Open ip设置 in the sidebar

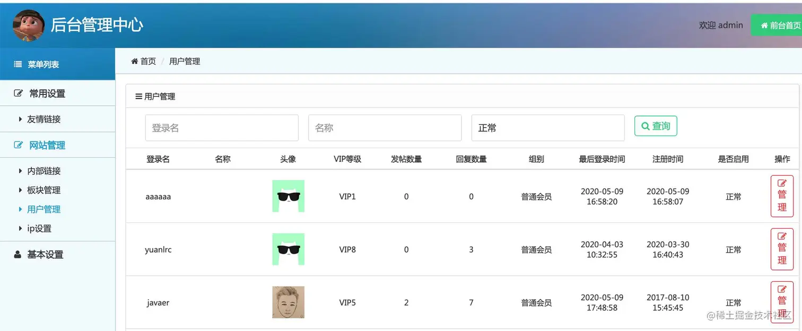coord(39,229)
